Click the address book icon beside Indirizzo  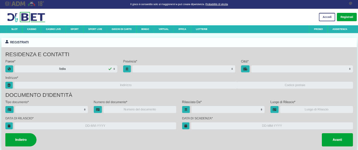[x=9, y=85]
